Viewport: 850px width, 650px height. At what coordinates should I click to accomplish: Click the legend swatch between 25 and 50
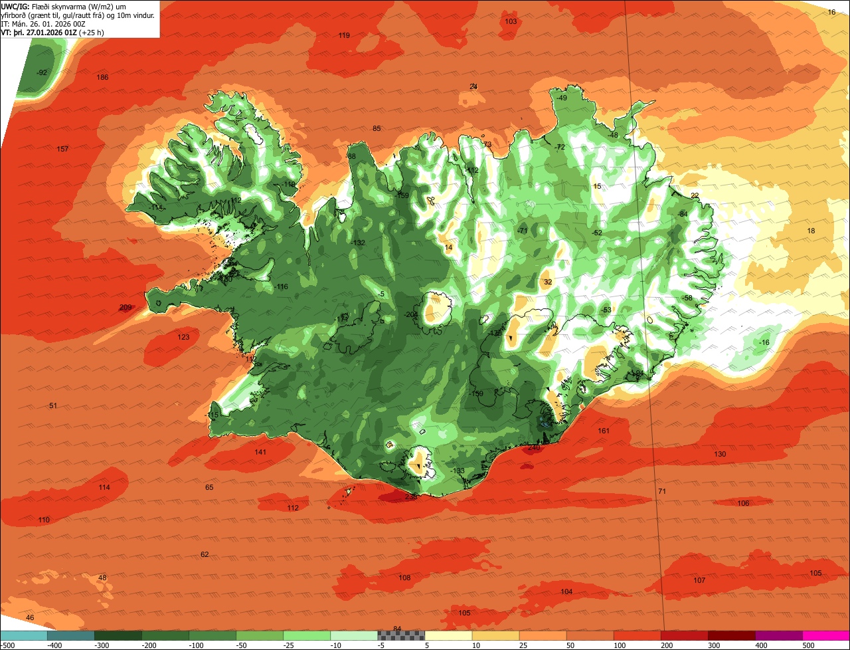pyautogui.click(x=543, y=635)
